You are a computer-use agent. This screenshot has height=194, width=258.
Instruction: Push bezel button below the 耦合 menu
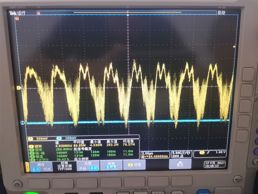39,184
